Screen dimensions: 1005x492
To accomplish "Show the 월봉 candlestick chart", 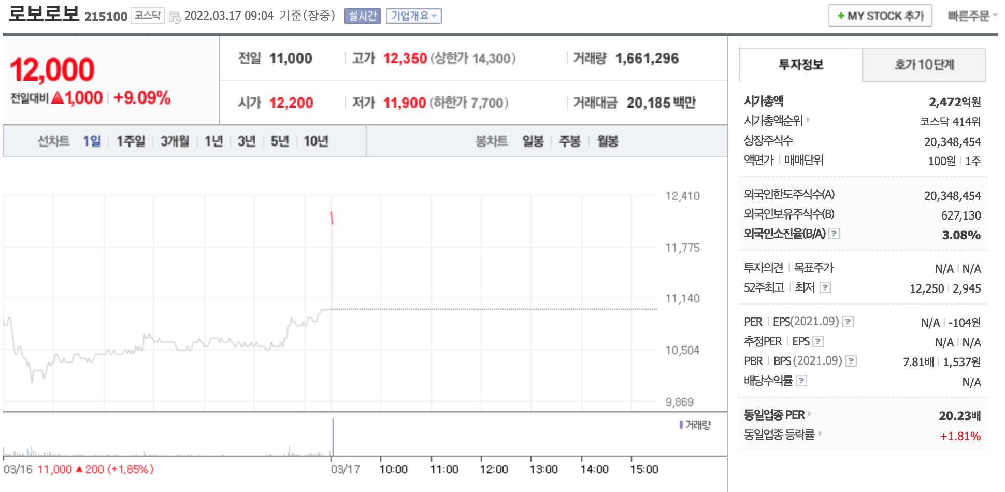I will 608,141.
